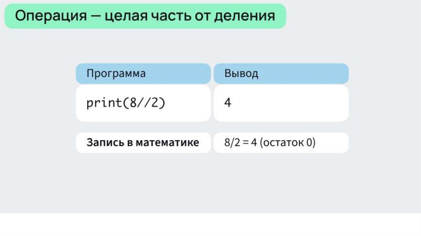The width and height of the screenshot is (421, 236).
Task: Click the white strip below the slide
Action: point(210,224)
